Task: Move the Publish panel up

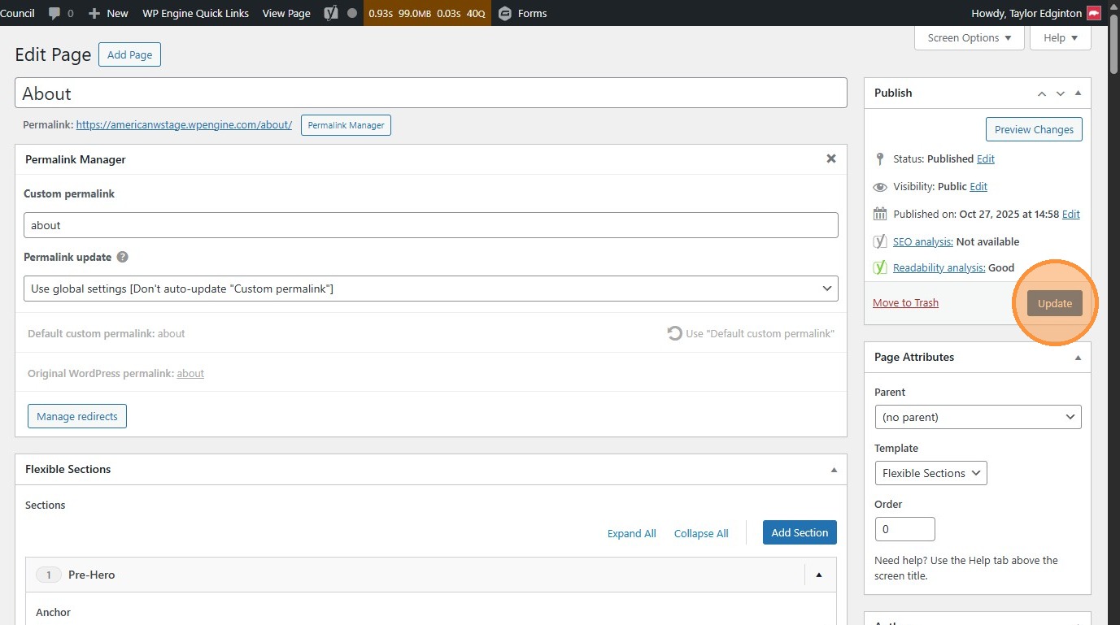Action: tap(1042, 93)
